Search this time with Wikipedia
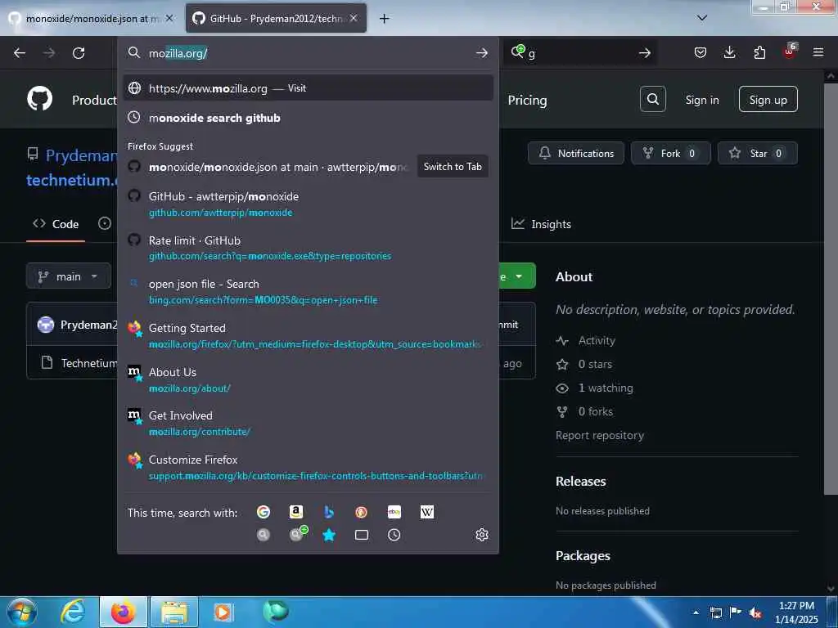This screenshot has width=838, height=628. click(427, 512)
